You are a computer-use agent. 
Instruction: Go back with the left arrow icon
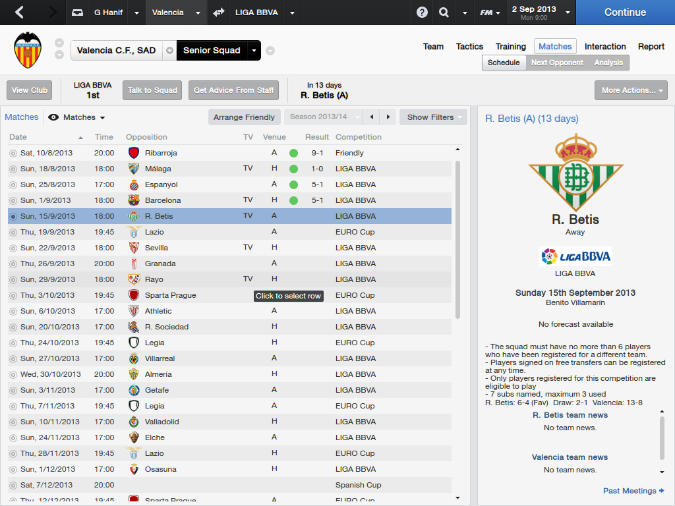point(19,12)
